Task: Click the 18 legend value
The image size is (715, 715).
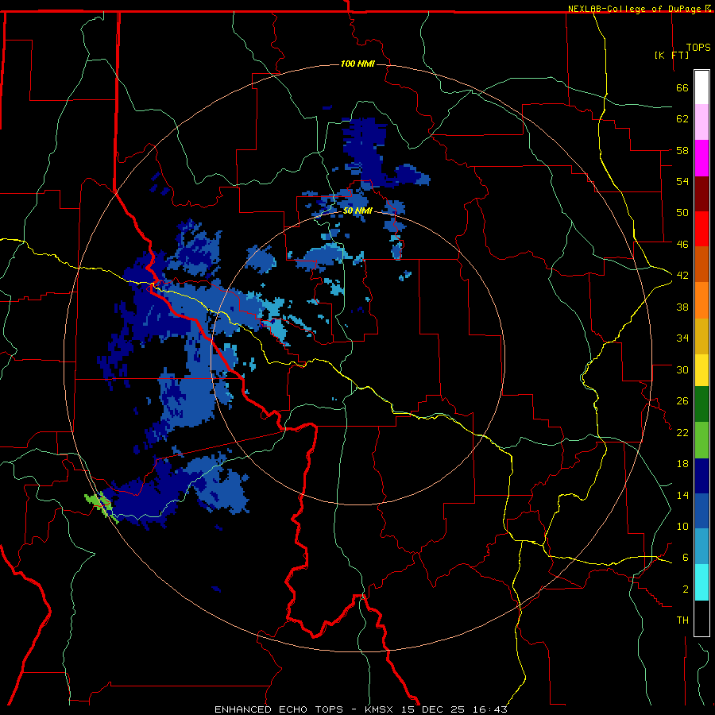Action: point(682,464)
